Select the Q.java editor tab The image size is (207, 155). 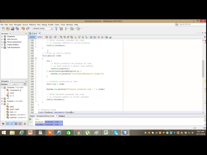34,34
